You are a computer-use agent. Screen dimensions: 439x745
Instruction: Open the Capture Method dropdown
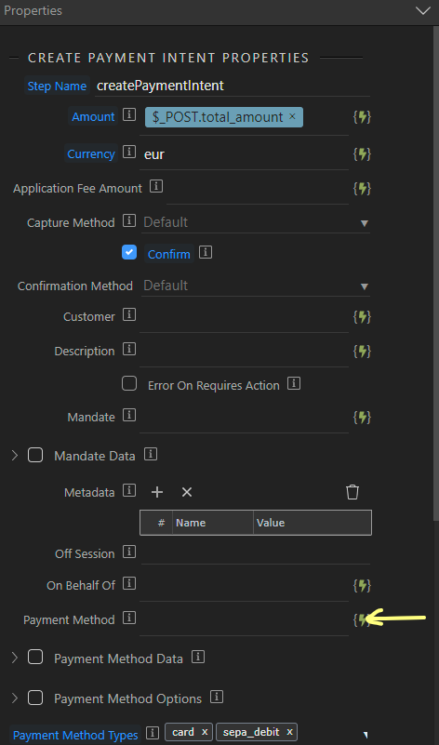pos(256,222)
